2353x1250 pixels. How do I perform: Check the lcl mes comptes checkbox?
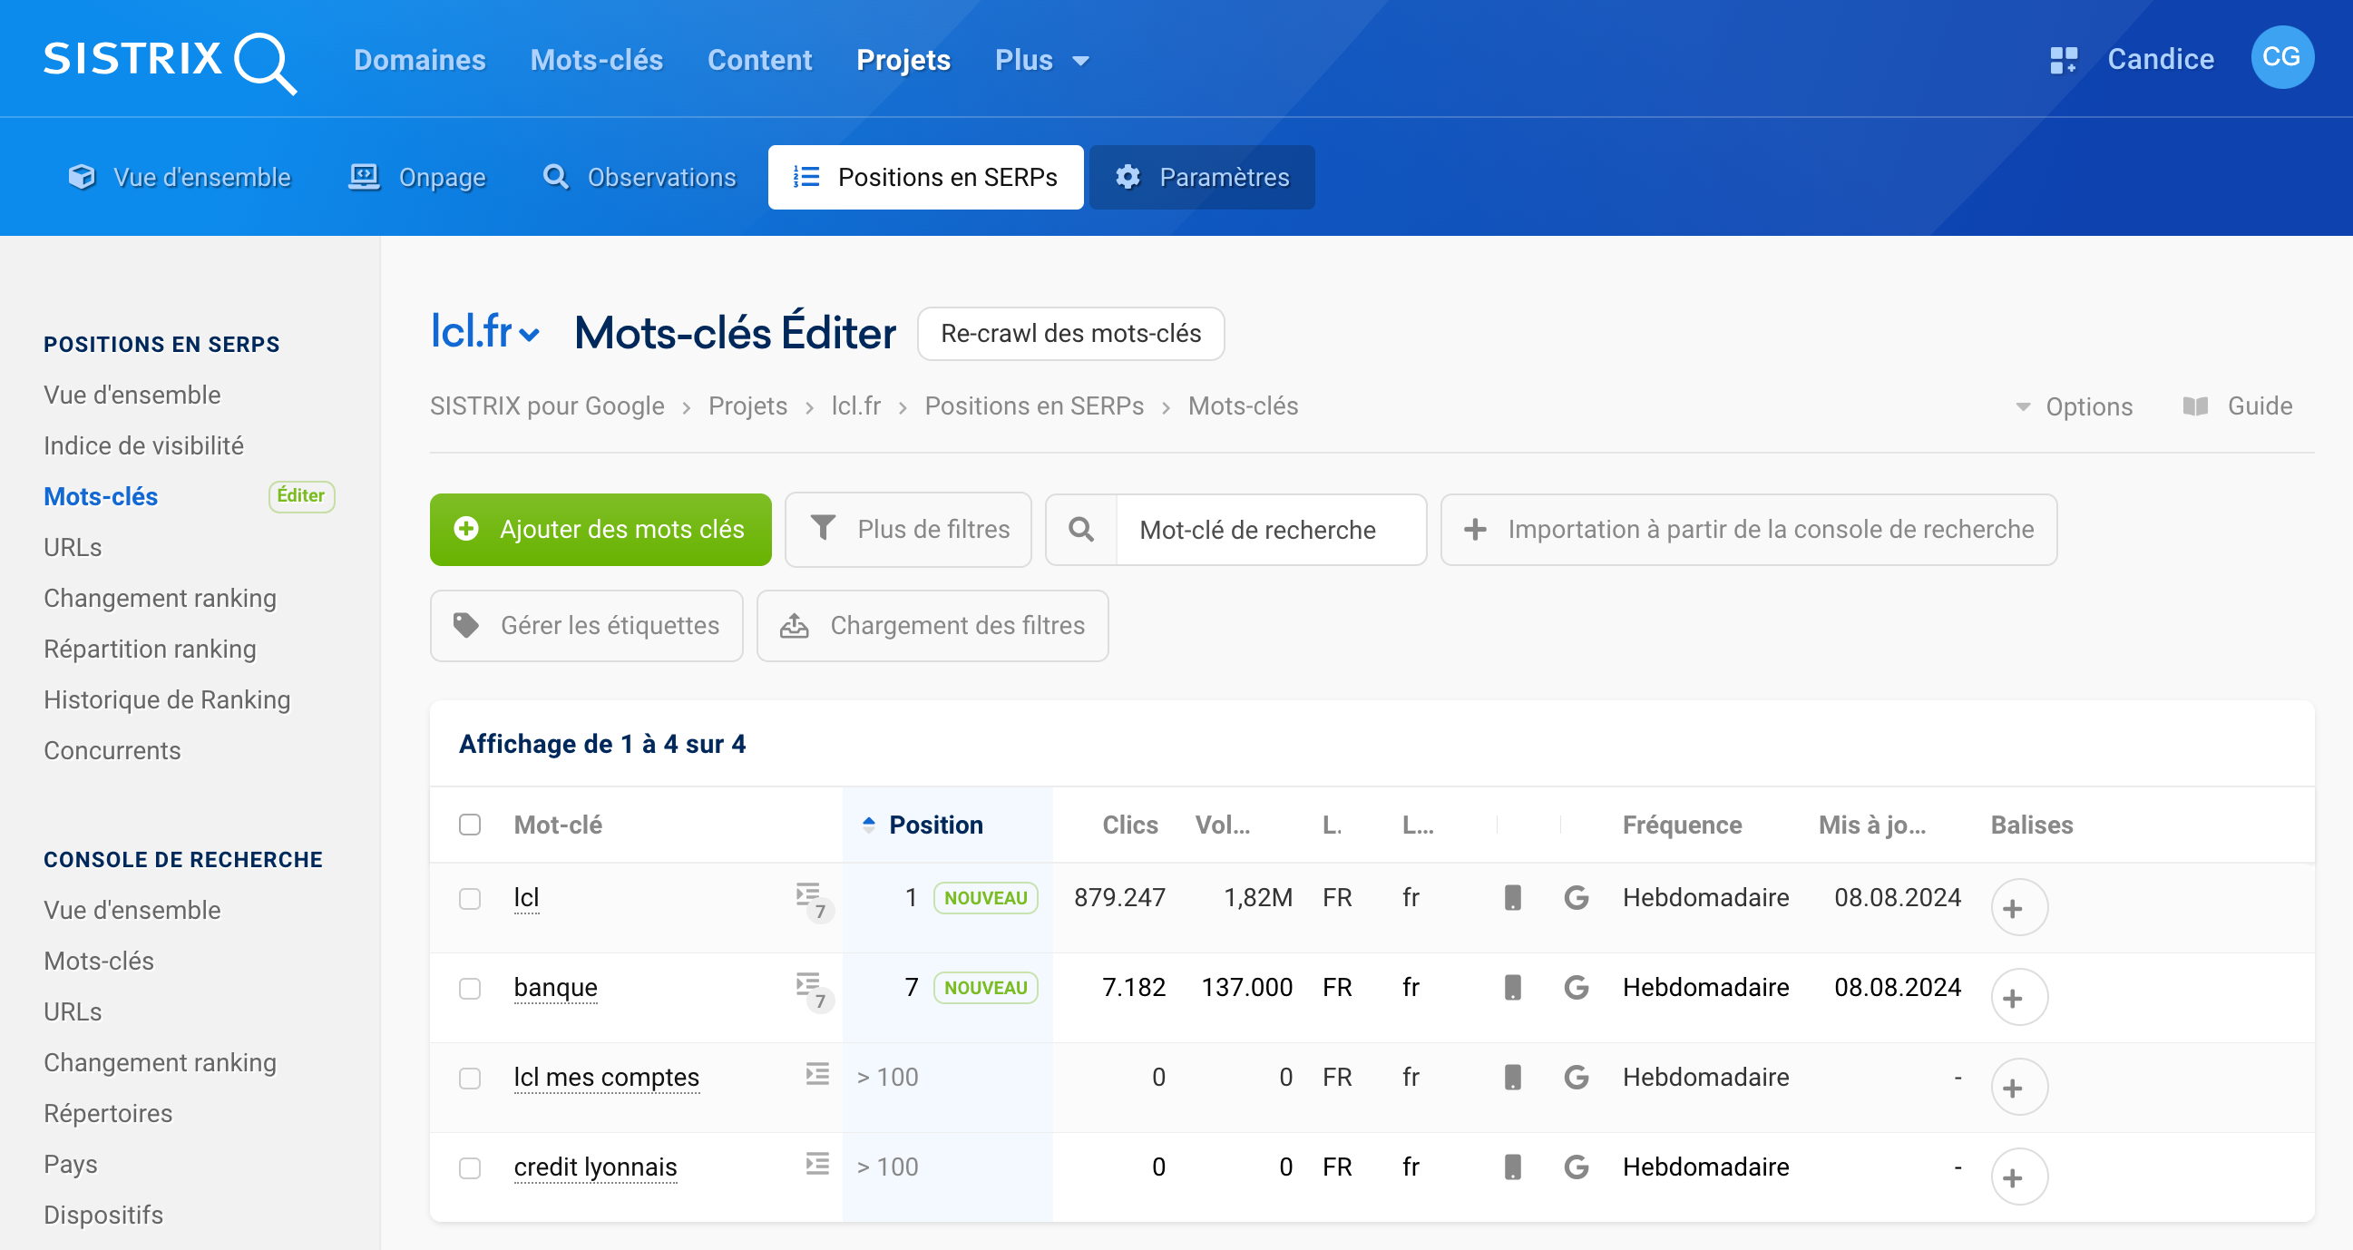click(470, 1078)
